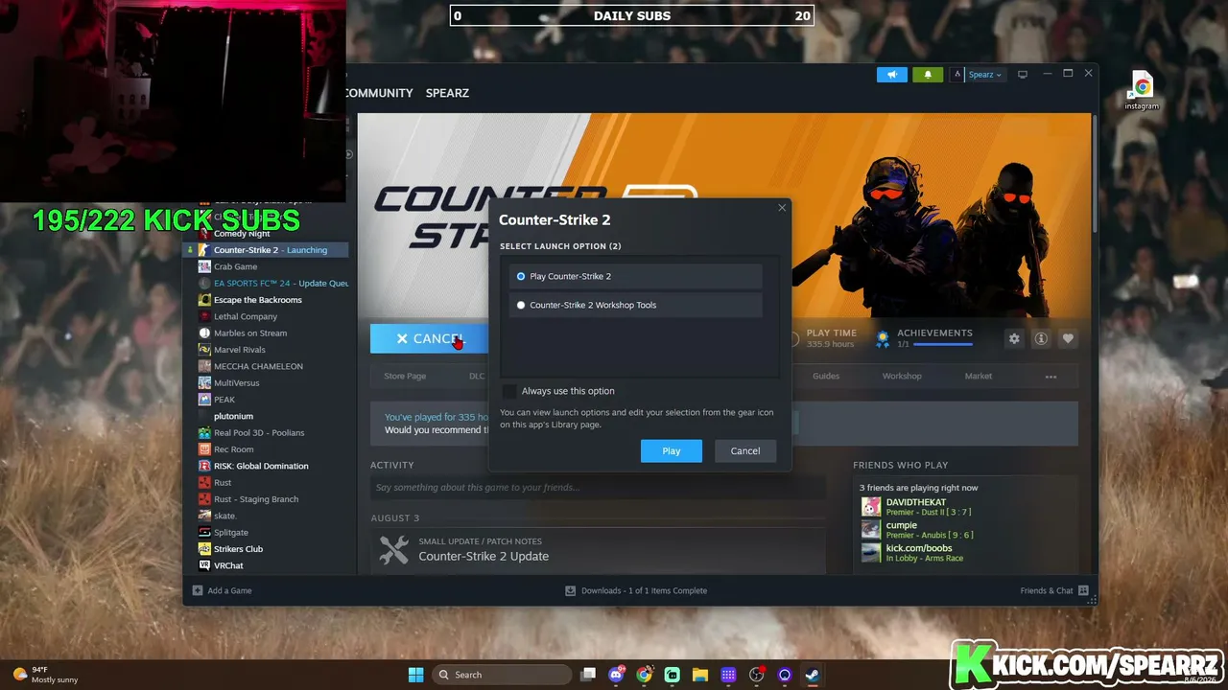Select Marvel Rivals in the library list
The image size is (1228, 690).
coord(239,350)
